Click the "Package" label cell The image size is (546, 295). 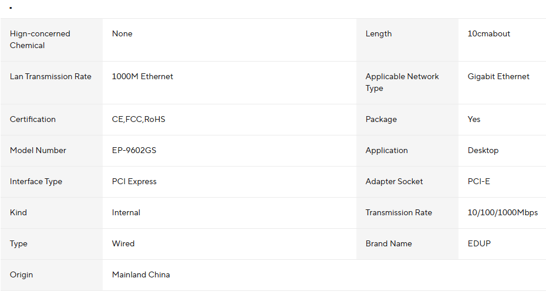(381, 119)
